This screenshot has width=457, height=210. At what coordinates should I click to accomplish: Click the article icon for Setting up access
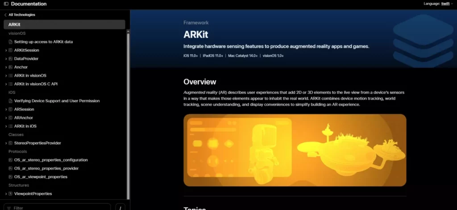click(x=11, y=41)
